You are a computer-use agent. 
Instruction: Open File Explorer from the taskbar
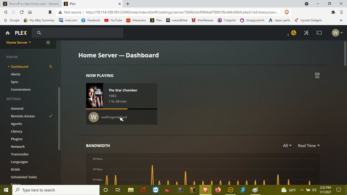click(131, 190)
